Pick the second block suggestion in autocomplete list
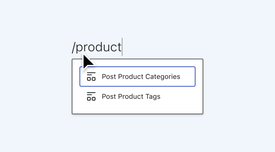The width and height of the screenshot is (275, 152). pyautogui.click(x=131, y=97)
